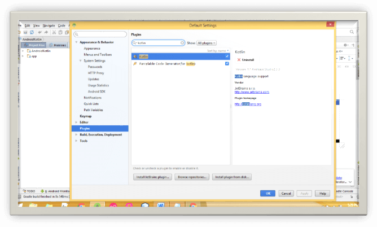Image resolution: width=377 pixels, height=227 pixels.
Task: Disable the Kotlin plugin checkbox
Action: tap(227, 56)
